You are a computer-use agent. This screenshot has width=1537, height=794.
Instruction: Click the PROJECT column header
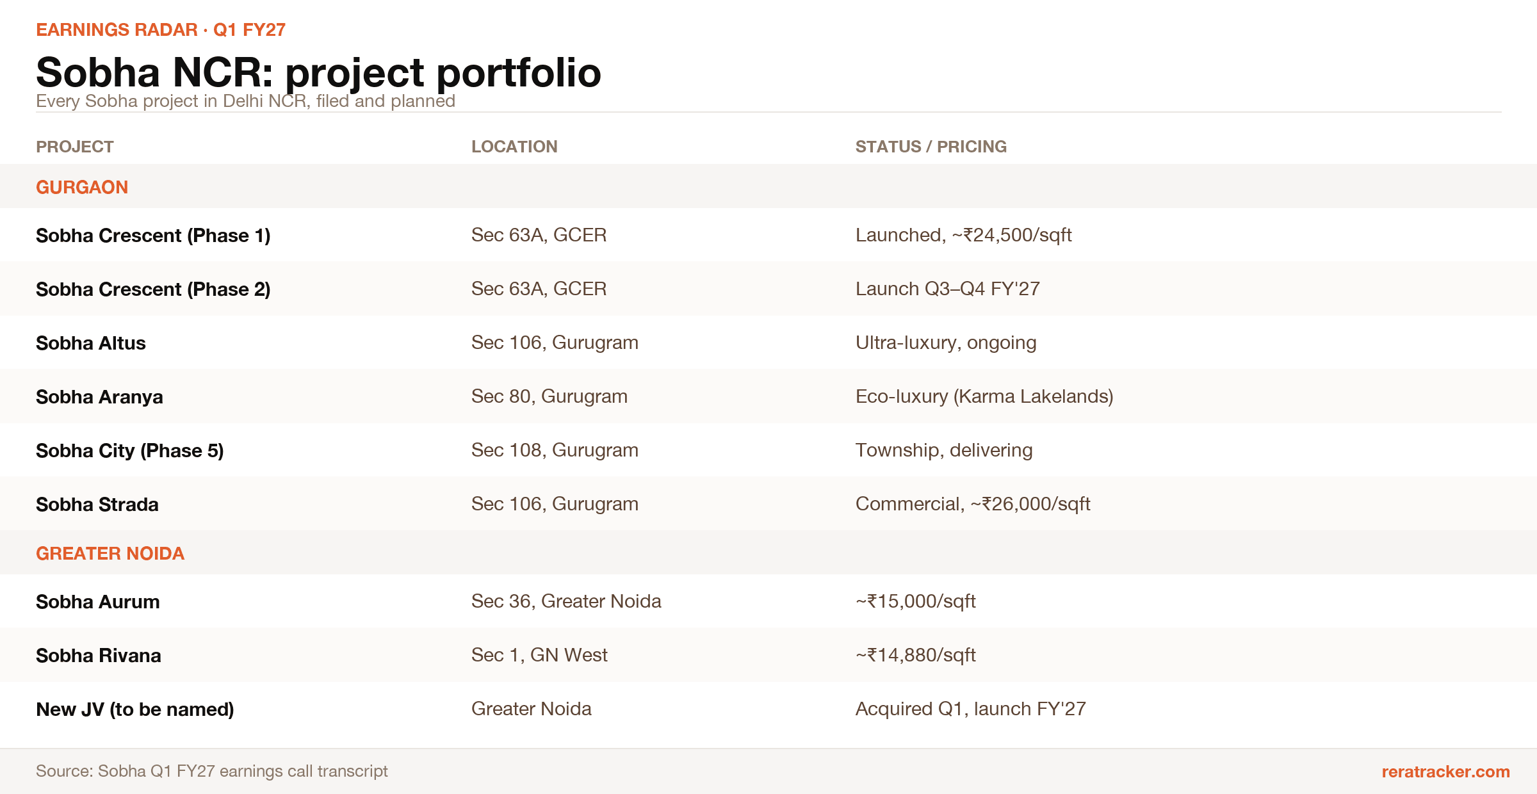[75, 147]
